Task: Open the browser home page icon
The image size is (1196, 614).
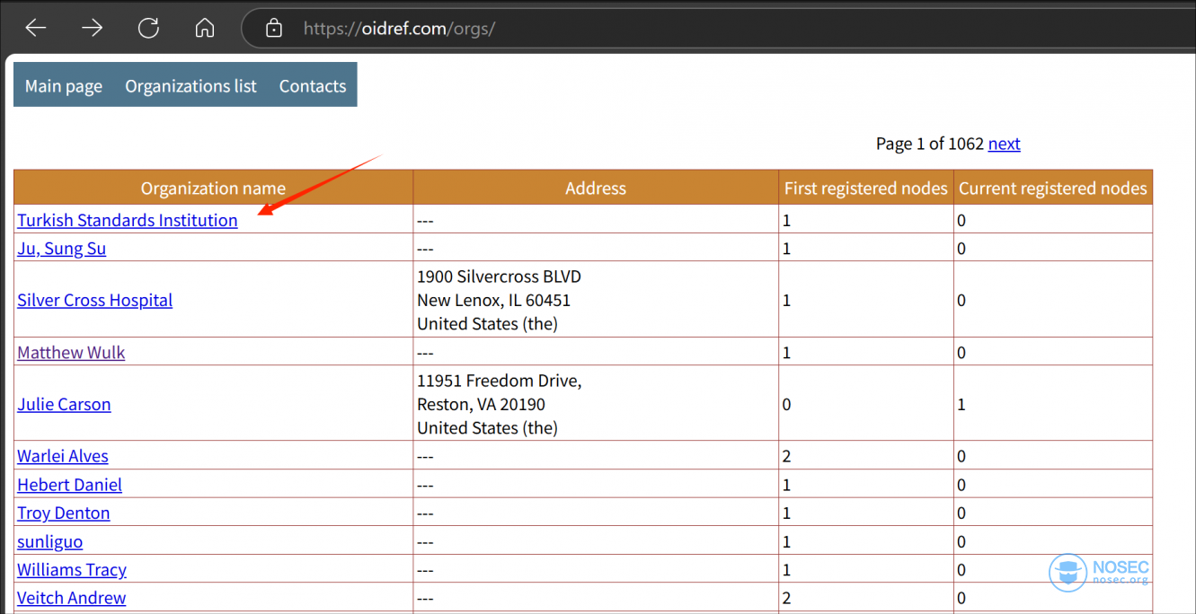Action: coord(205,28)
